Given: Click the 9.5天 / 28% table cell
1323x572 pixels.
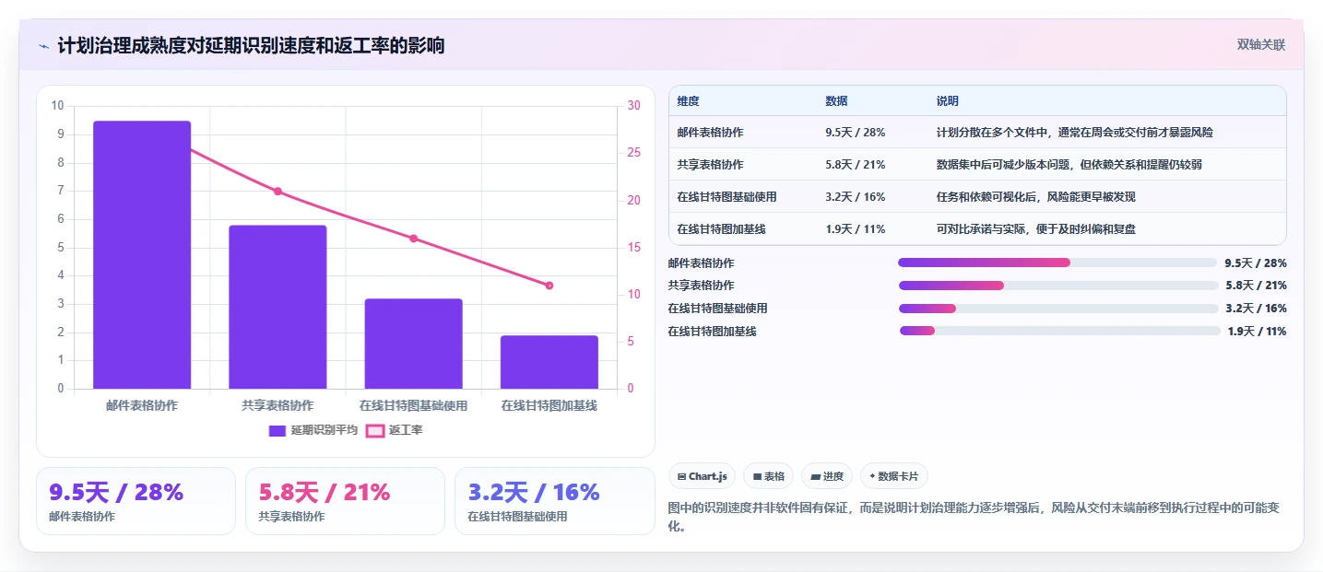Looking at the screenshot, I should tap(856, 133).
